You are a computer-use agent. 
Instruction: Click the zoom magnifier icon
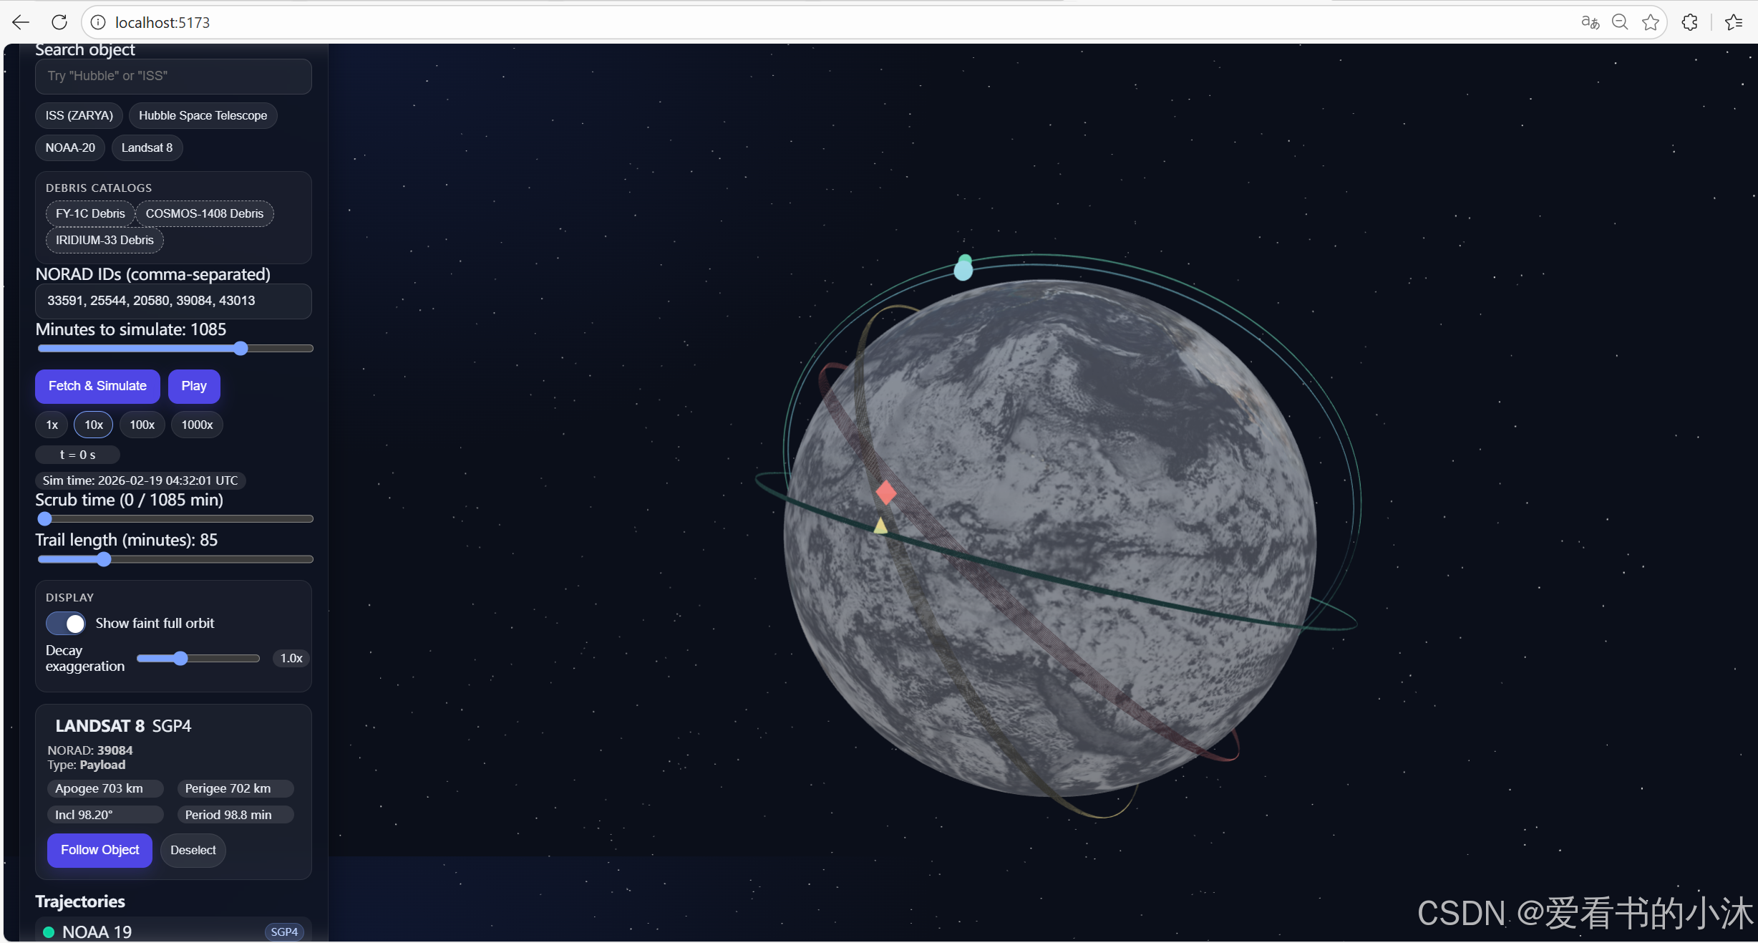1620,22
